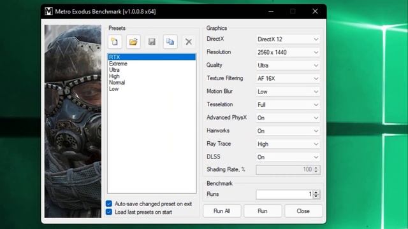This screenshot has width=408, height=229.
Task: Decrease the Runs count with the down arrow
Action: (316, 197)
